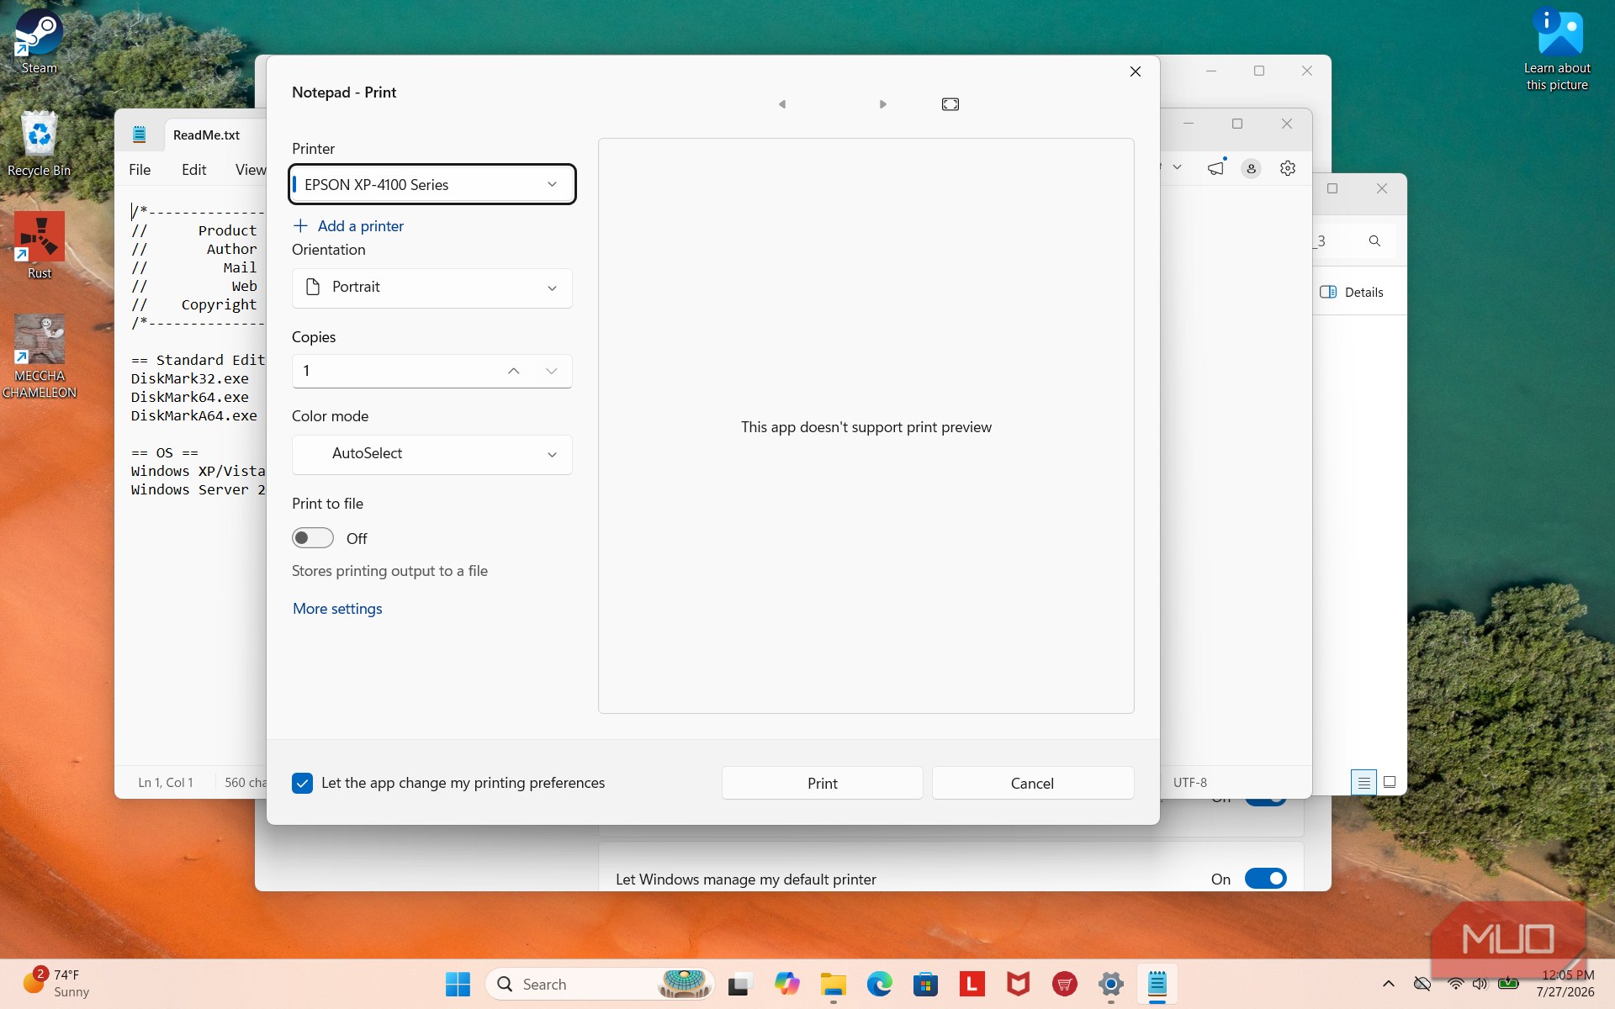Open Copilot from the taskbar

[787, 984]
